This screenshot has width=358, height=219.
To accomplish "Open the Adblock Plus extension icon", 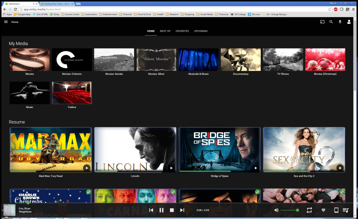I will (x=336, y=9).
